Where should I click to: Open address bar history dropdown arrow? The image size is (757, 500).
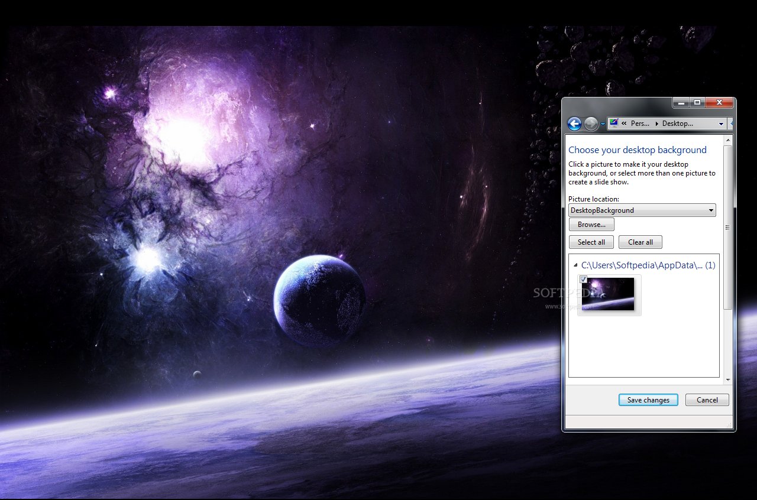(721, 124)
